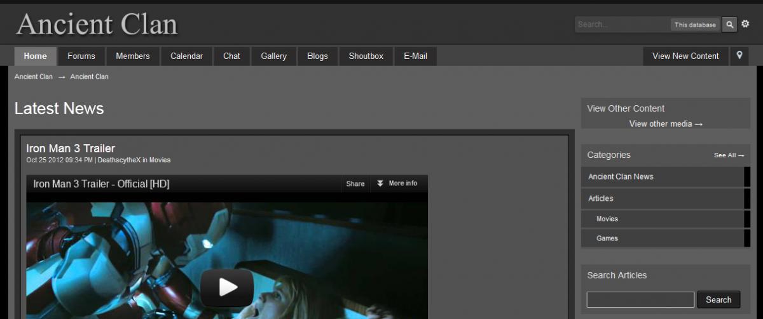Open the This database search scope dropdown

click(695, 25)
